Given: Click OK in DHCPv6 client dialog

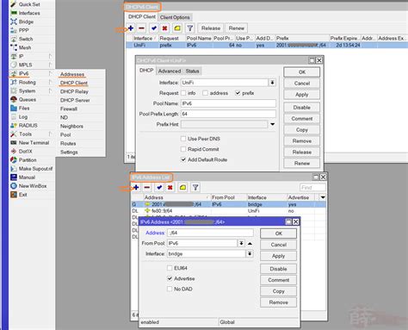Looking at the screenshot, I should (x=301, y=72).
